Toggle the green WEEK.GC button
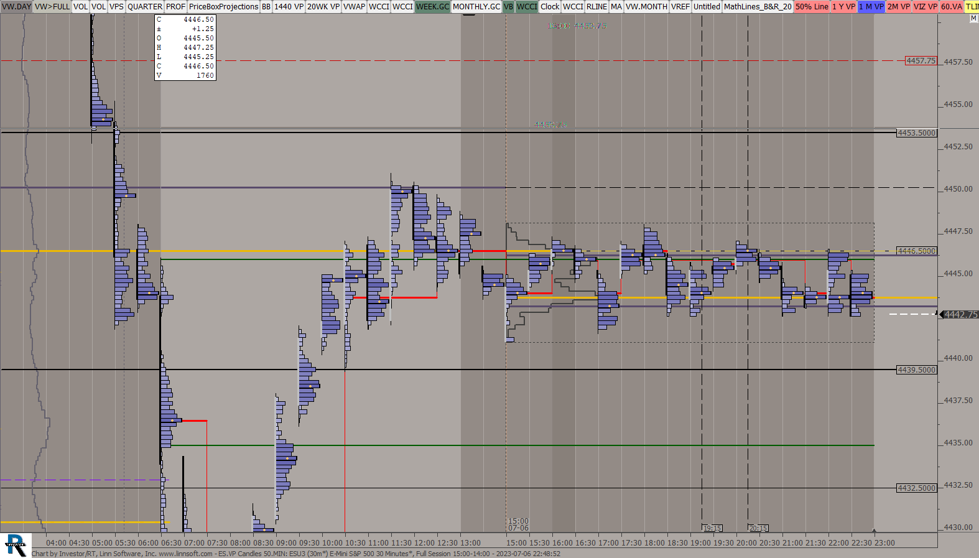Image resolution: width=979 pixels, height=558 pixels. click(x=432, y=6)
